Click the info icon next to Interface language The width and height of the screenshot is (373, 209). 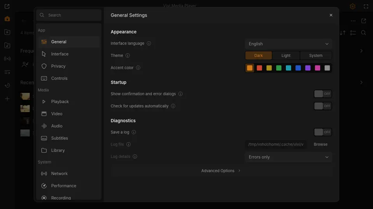click(x=149, y=43)
